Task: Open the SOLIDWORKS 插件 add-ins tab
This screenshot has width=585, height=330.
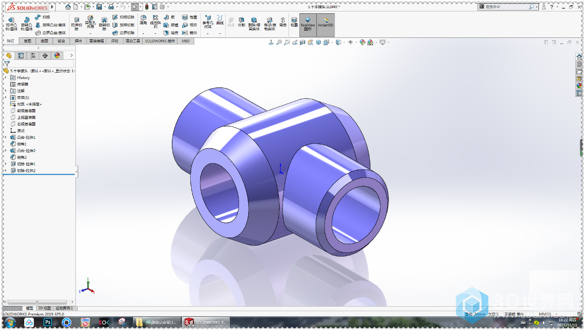Action: [160, 41]
